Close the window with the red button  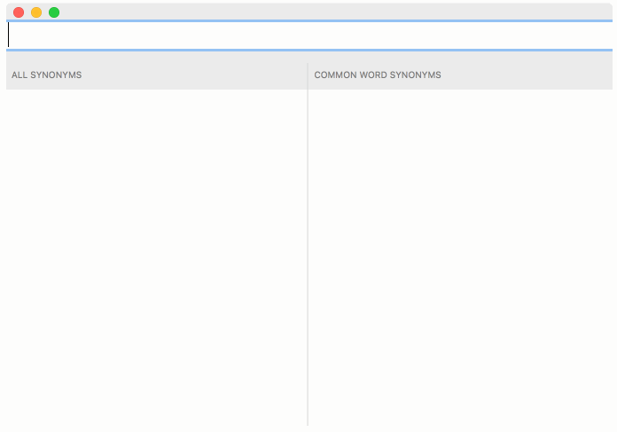coord(19,12)
